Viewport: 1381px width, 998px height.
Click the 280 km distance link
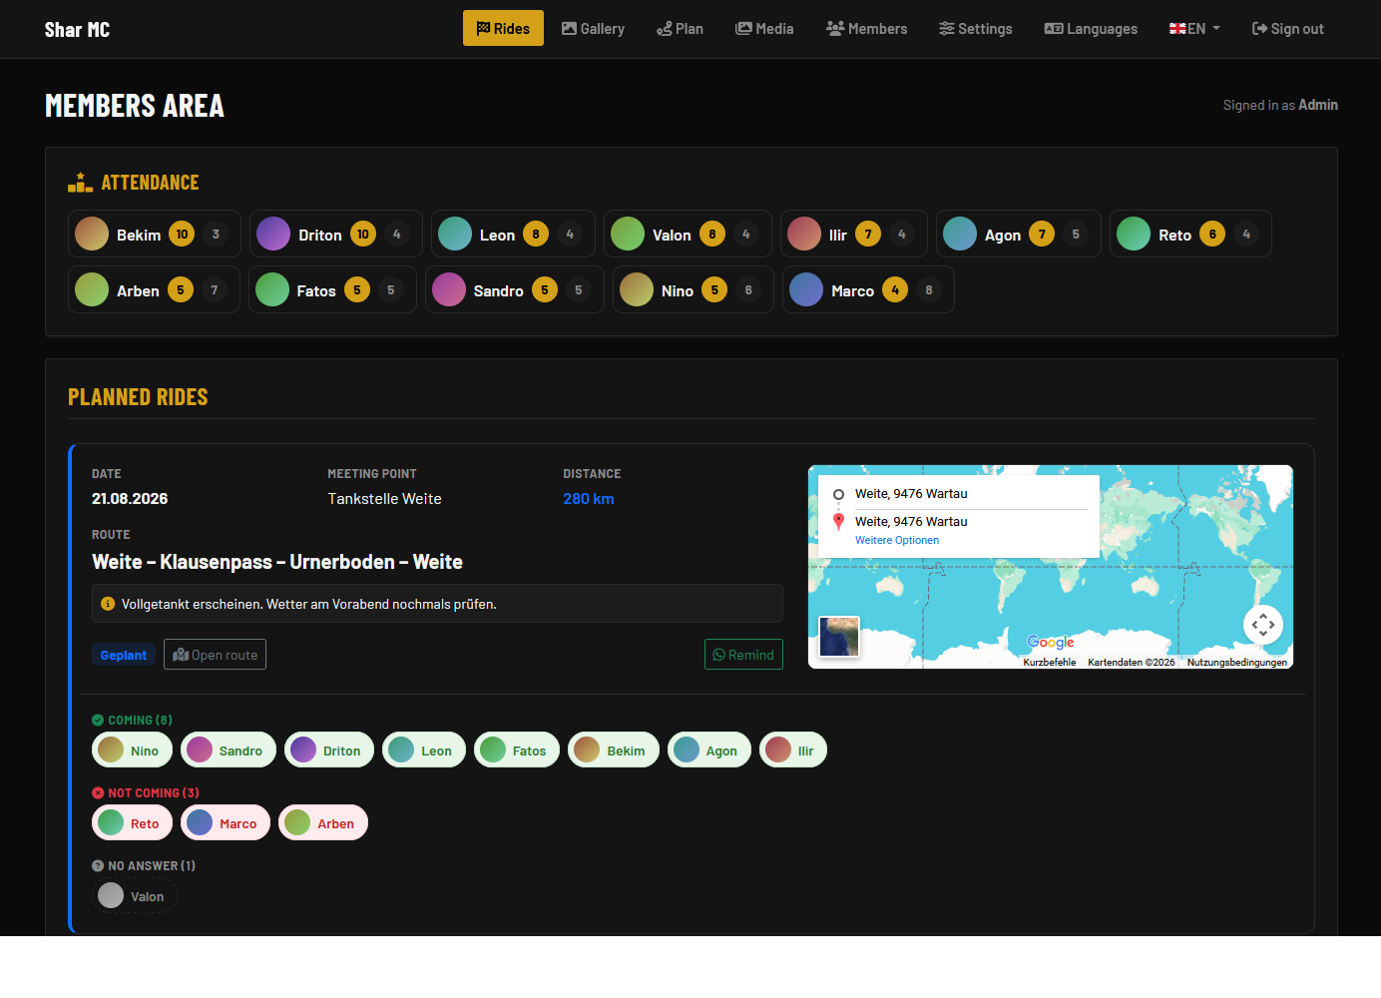589,499
